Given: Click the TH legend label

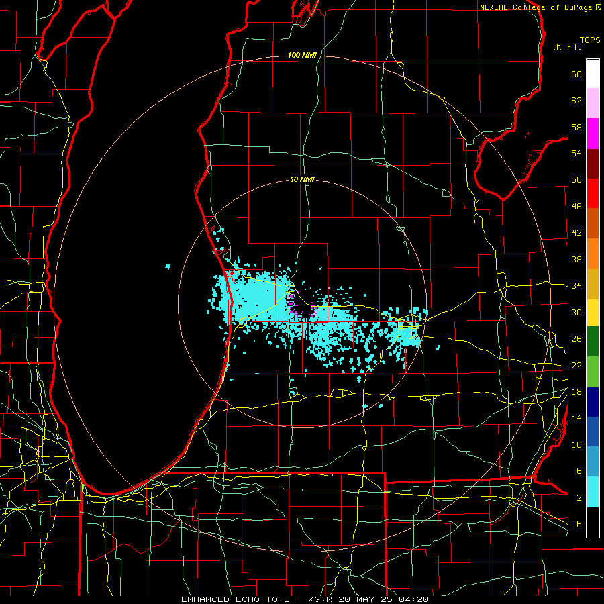Looking at the screenshot, I should click(576, 524).
